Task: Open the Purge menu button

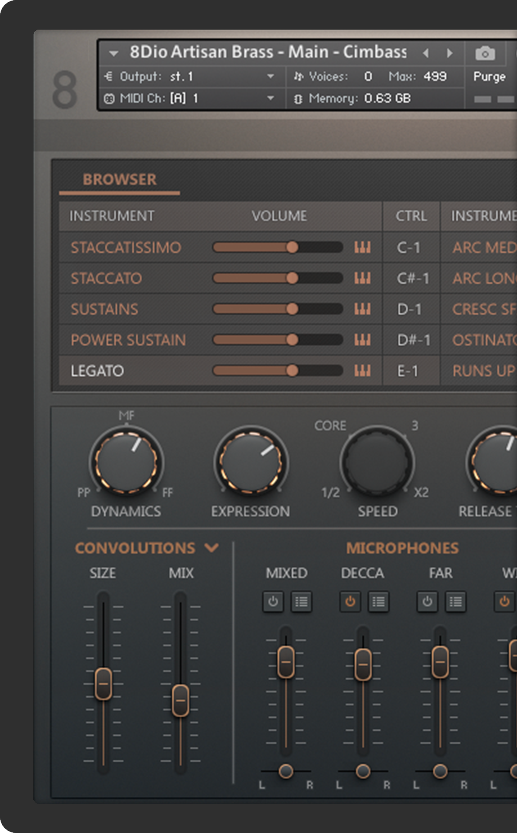Action: (489, 76)
